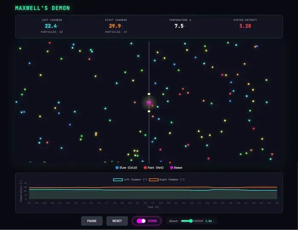
Task: Click the Time (s) axis label
Action: 153,207
